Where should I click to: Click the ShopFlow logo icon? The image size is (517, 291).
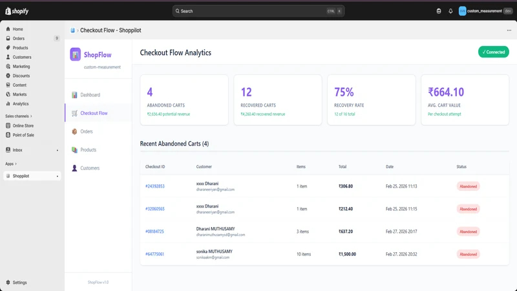point(75,54)
